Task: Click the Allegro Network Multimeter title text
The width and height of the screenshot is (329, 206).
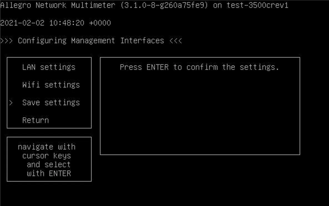Action: click(58, 5)
